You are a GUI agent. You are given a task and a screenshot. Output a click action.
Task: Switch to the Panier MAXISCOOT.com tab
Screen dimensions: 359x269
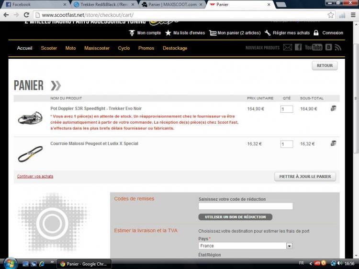coord(172,5)
